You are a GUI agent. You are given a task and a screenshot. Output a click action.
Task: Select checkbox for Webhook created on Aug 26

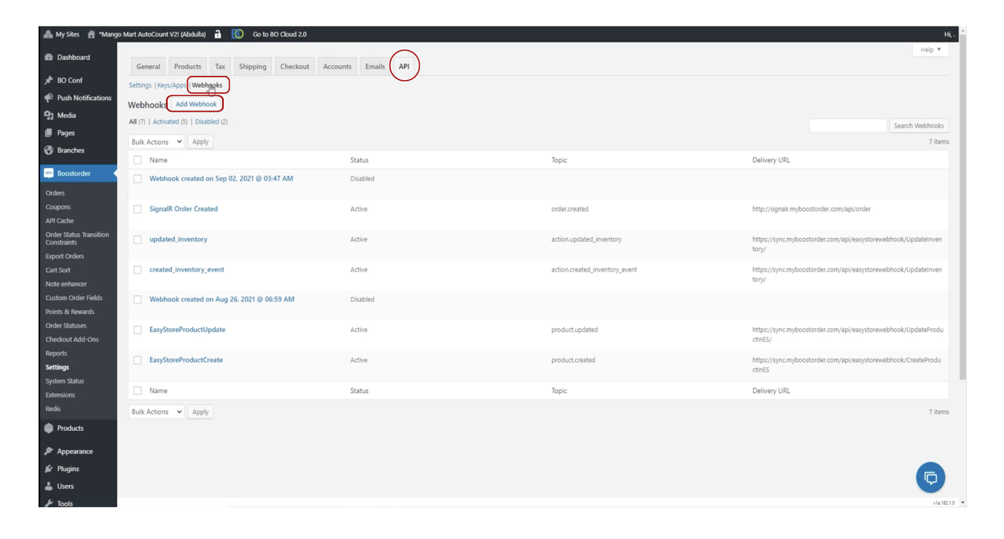(x=137, y=300)
